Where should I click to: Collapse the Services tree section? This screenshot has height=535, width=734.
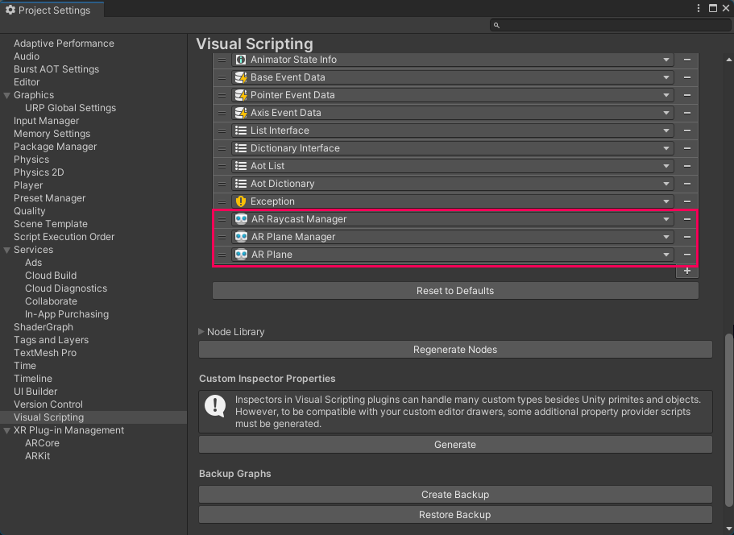(7, 250)
